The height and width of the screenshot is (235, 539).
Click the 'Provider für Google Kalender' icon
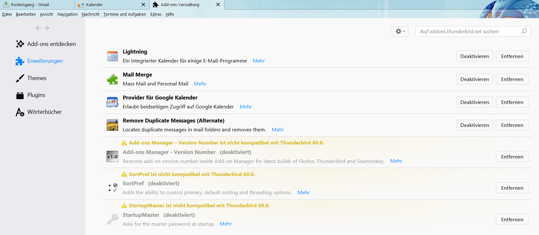pyautogui.click(x=112, y=102)
